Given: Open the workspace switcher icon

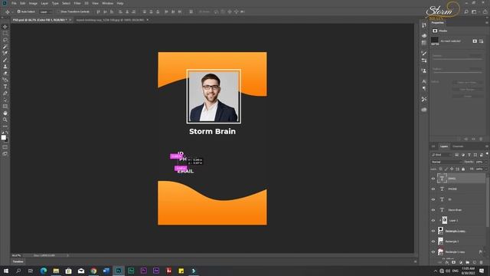Looking at the screenshot, I should point(475,12).
